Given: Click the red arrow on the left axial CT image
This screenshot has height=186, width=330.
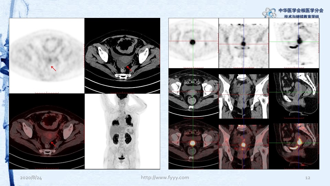Looking at the screenshot, I should click(129, 69).
